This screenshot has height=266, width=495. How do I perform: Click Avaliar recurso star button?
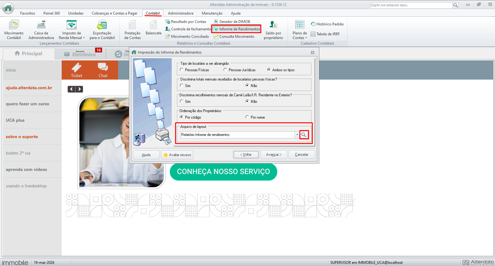click(x=177, y=155)
